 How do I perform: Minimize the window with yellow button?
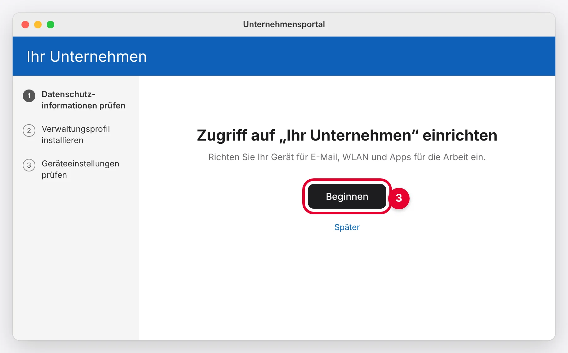tap(38, 25)
